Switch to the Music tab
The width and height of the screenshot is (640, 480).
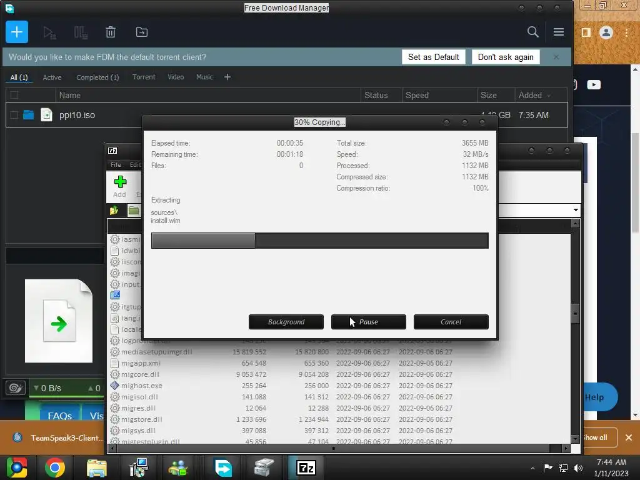pos(204,77)
